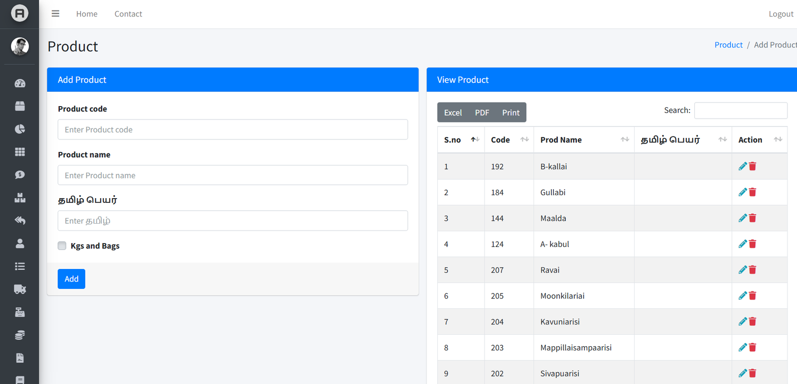Print the product table
This screenshot has width=797, height=384.
(x=511, y=113)
